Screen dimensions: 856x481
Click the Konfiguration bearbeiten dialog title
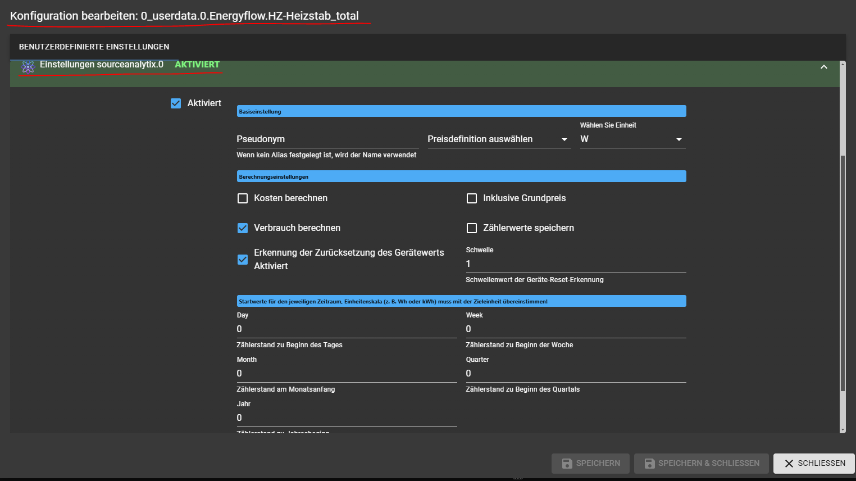pos(184,16)
